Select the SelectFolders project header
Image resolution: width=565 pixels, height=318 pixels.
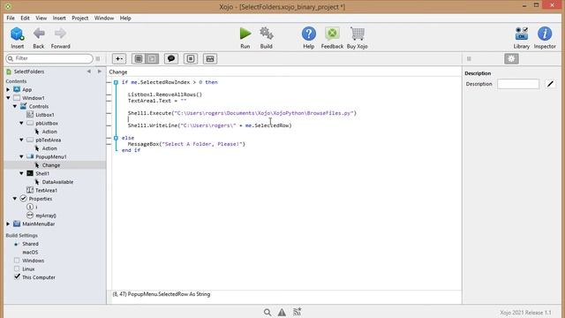29,72
